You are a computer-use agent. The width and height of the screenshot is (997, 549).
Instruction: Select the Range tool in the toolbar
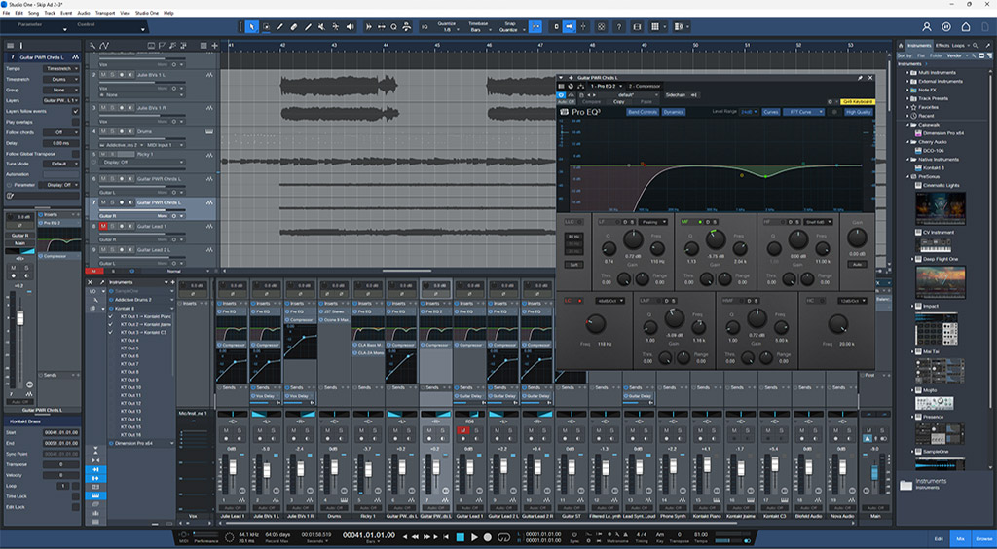pyautogui.click(x=266, y=26)
